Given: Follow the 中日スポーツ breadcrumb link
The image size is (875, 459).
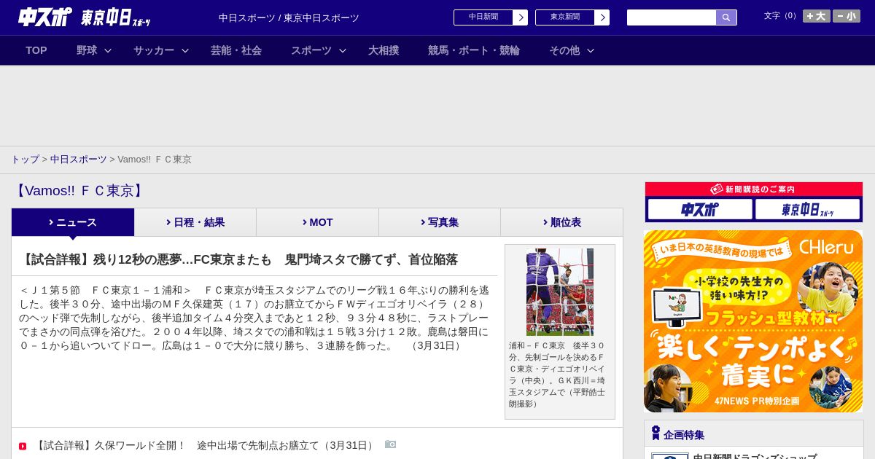Looking at the screenshot, I should pyautogui.click(x=79, y=160).
